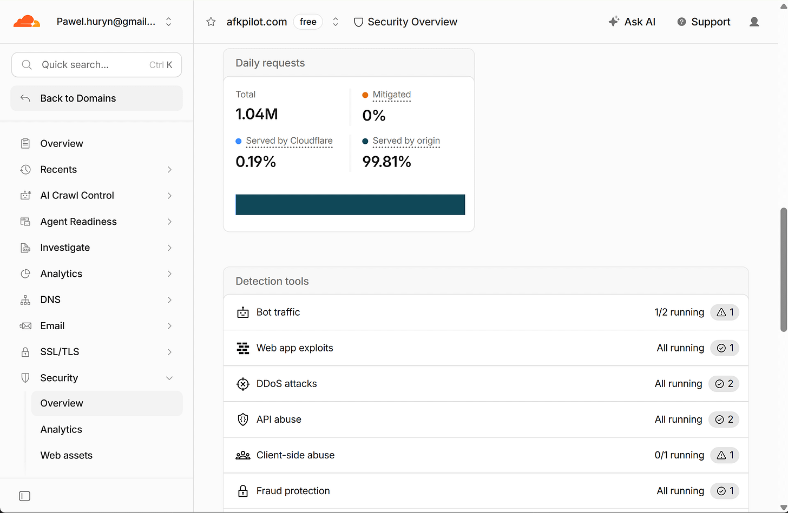
Task: Select Overview under Security
Action: 107,403
